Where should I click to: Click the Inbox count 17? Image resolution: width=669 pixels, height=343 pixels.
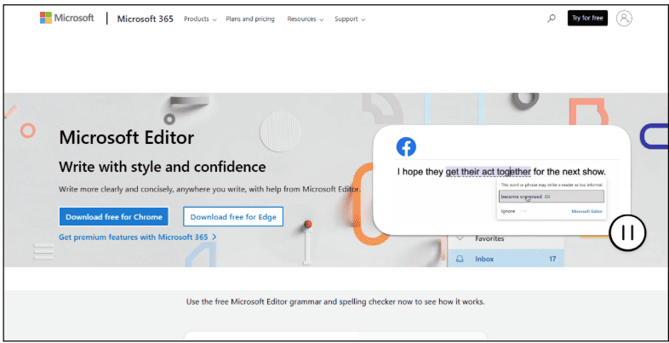tap(552, 259)
